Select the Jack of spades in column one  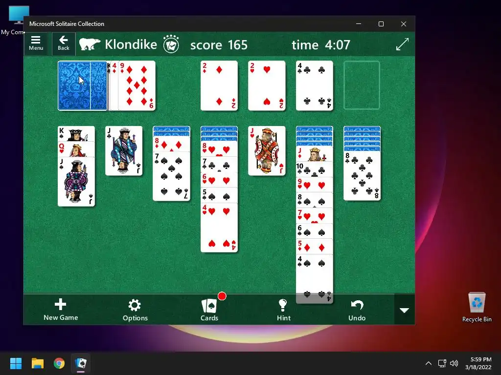click(76, 182)
